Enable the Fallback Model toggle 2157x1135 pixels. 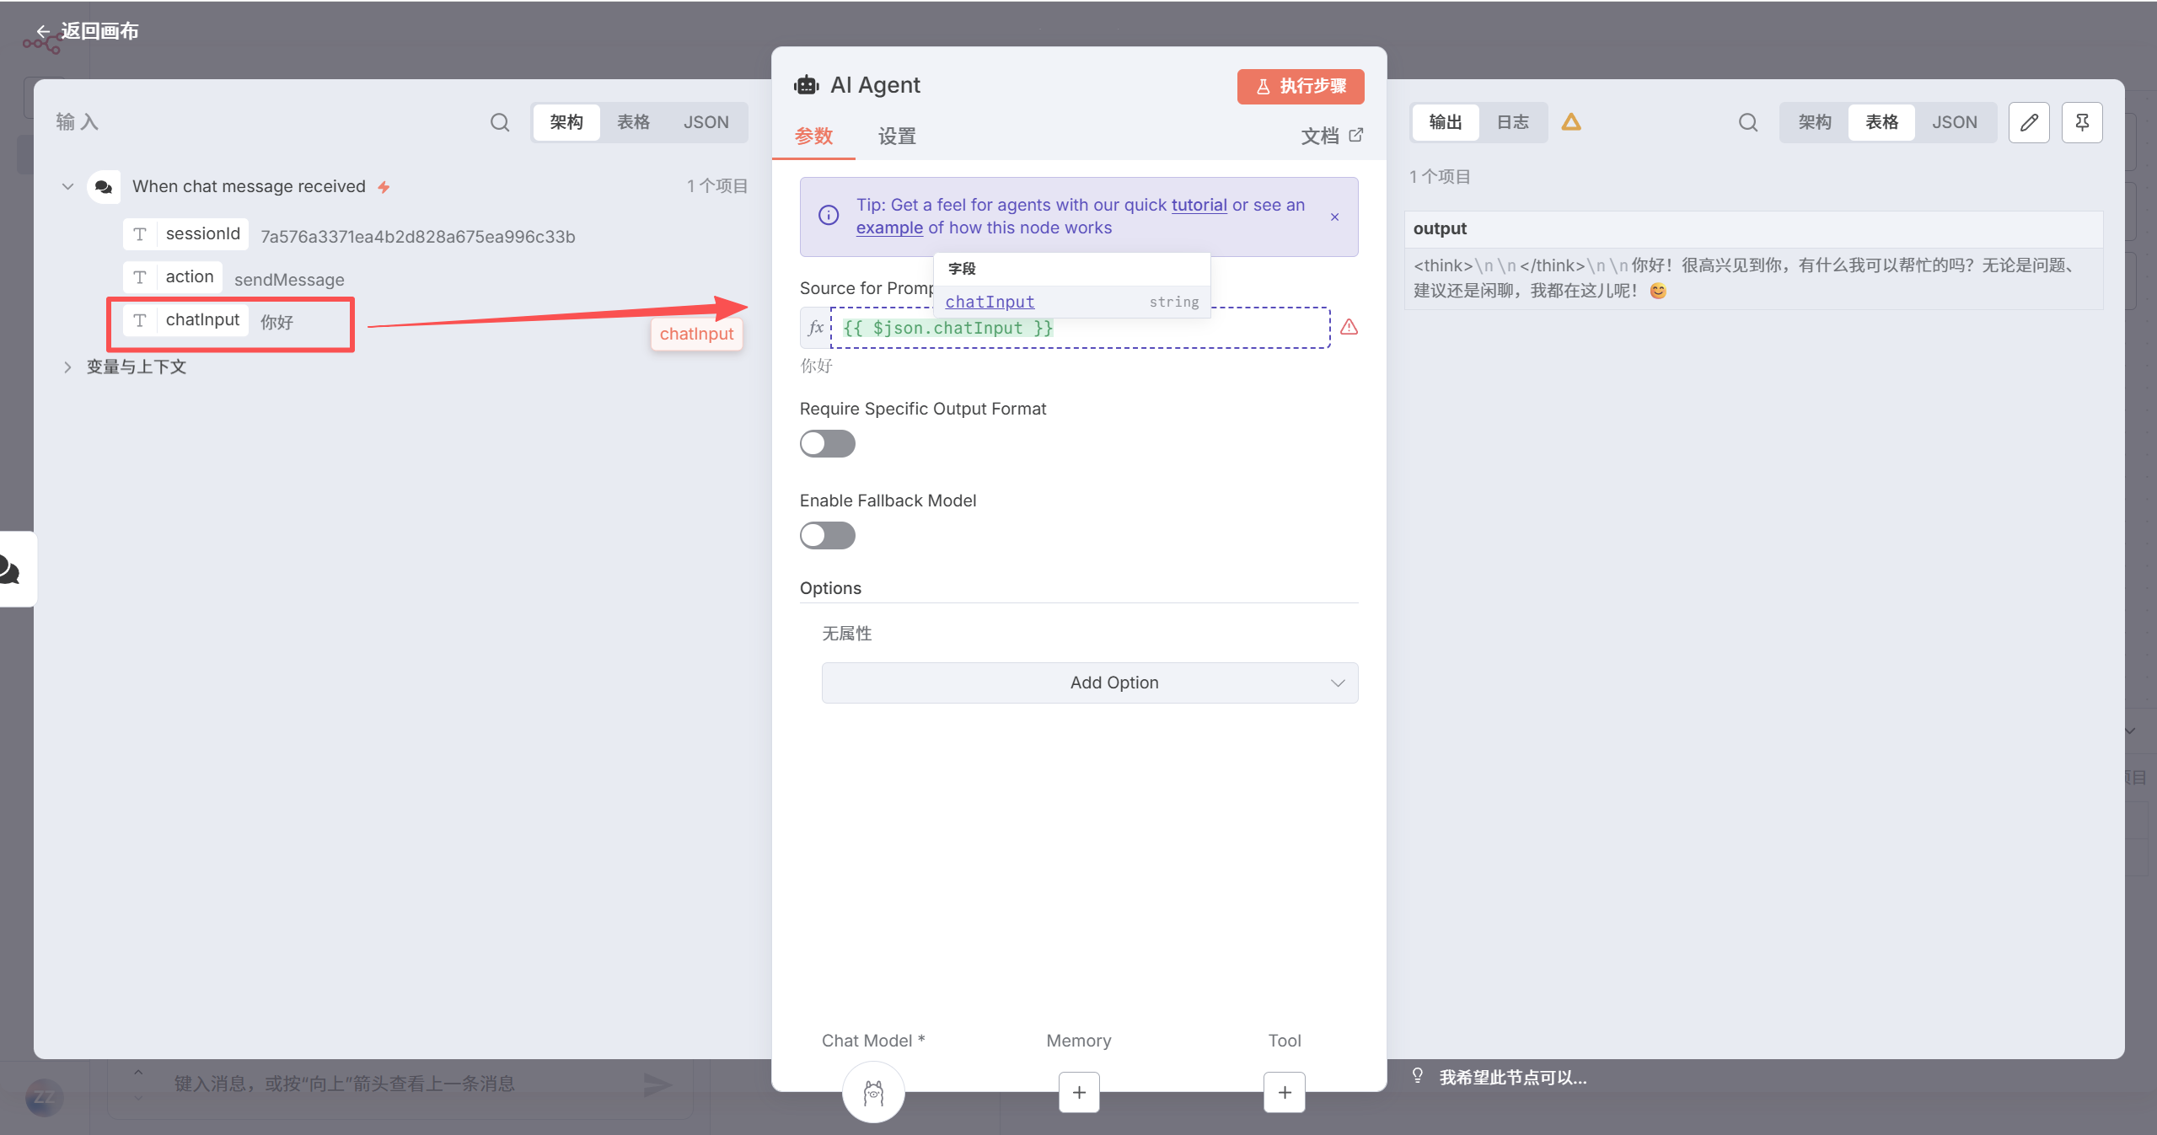pyautogui.click(x=827, y=535)
